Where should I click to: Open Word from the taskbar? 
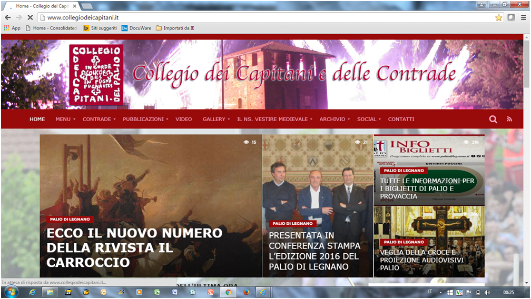tap(175, 292)
